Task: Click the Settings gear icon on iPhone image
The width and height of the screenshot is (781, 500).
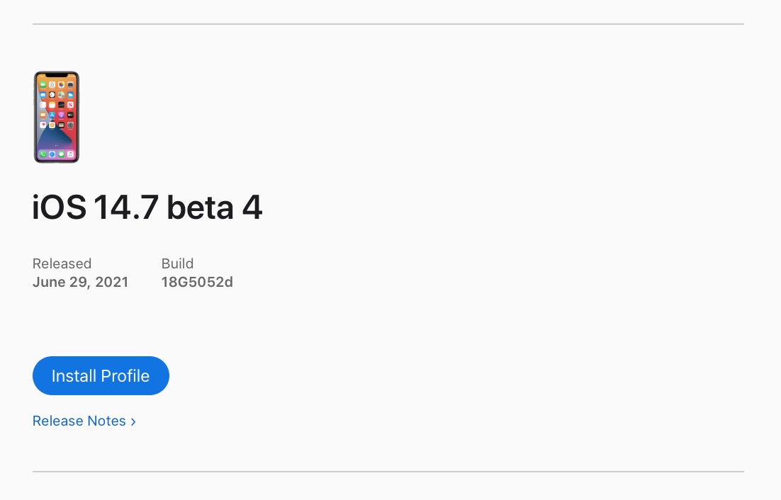Action: coord(70,125)
